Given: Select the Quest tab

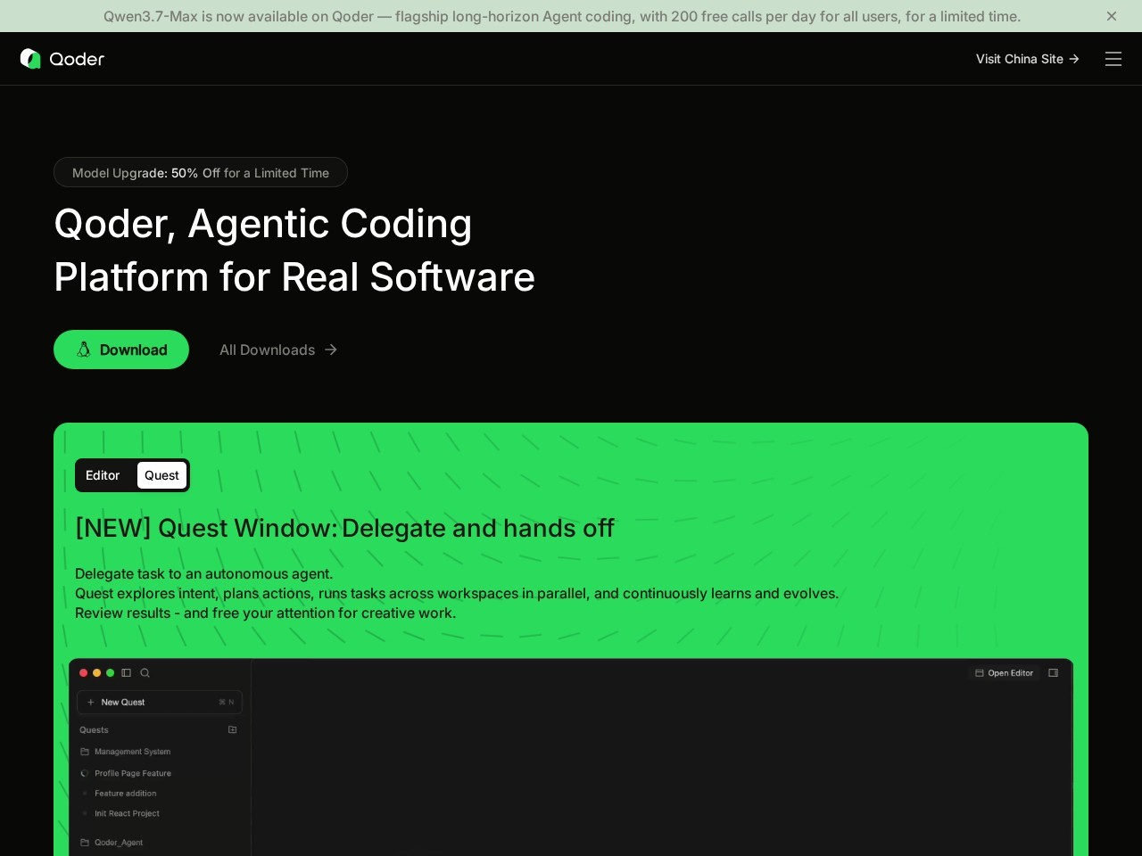Looking at the screenshot, I should coord(161,475).
